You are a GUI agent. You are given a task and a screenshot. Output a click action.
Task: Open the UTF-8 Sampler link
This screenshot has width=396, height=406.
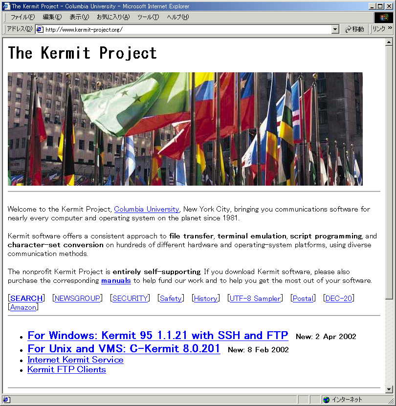tap(255, 299)
